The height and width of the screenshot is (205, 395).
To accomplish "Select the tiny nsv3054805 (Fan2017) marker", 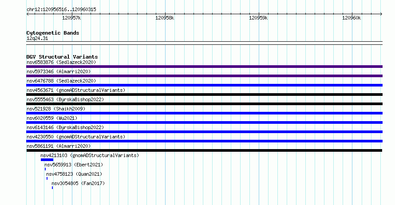I will point(52,188).
